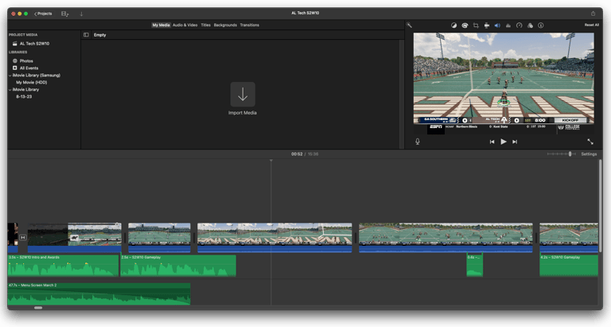The width and height of the screenshot is (611, 327).
Task: Open the Stabilization camera tool
Action: coord(487,25)
